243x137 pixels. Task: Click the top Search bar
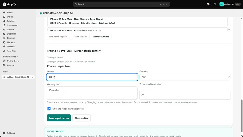click(x=121, y=4)
